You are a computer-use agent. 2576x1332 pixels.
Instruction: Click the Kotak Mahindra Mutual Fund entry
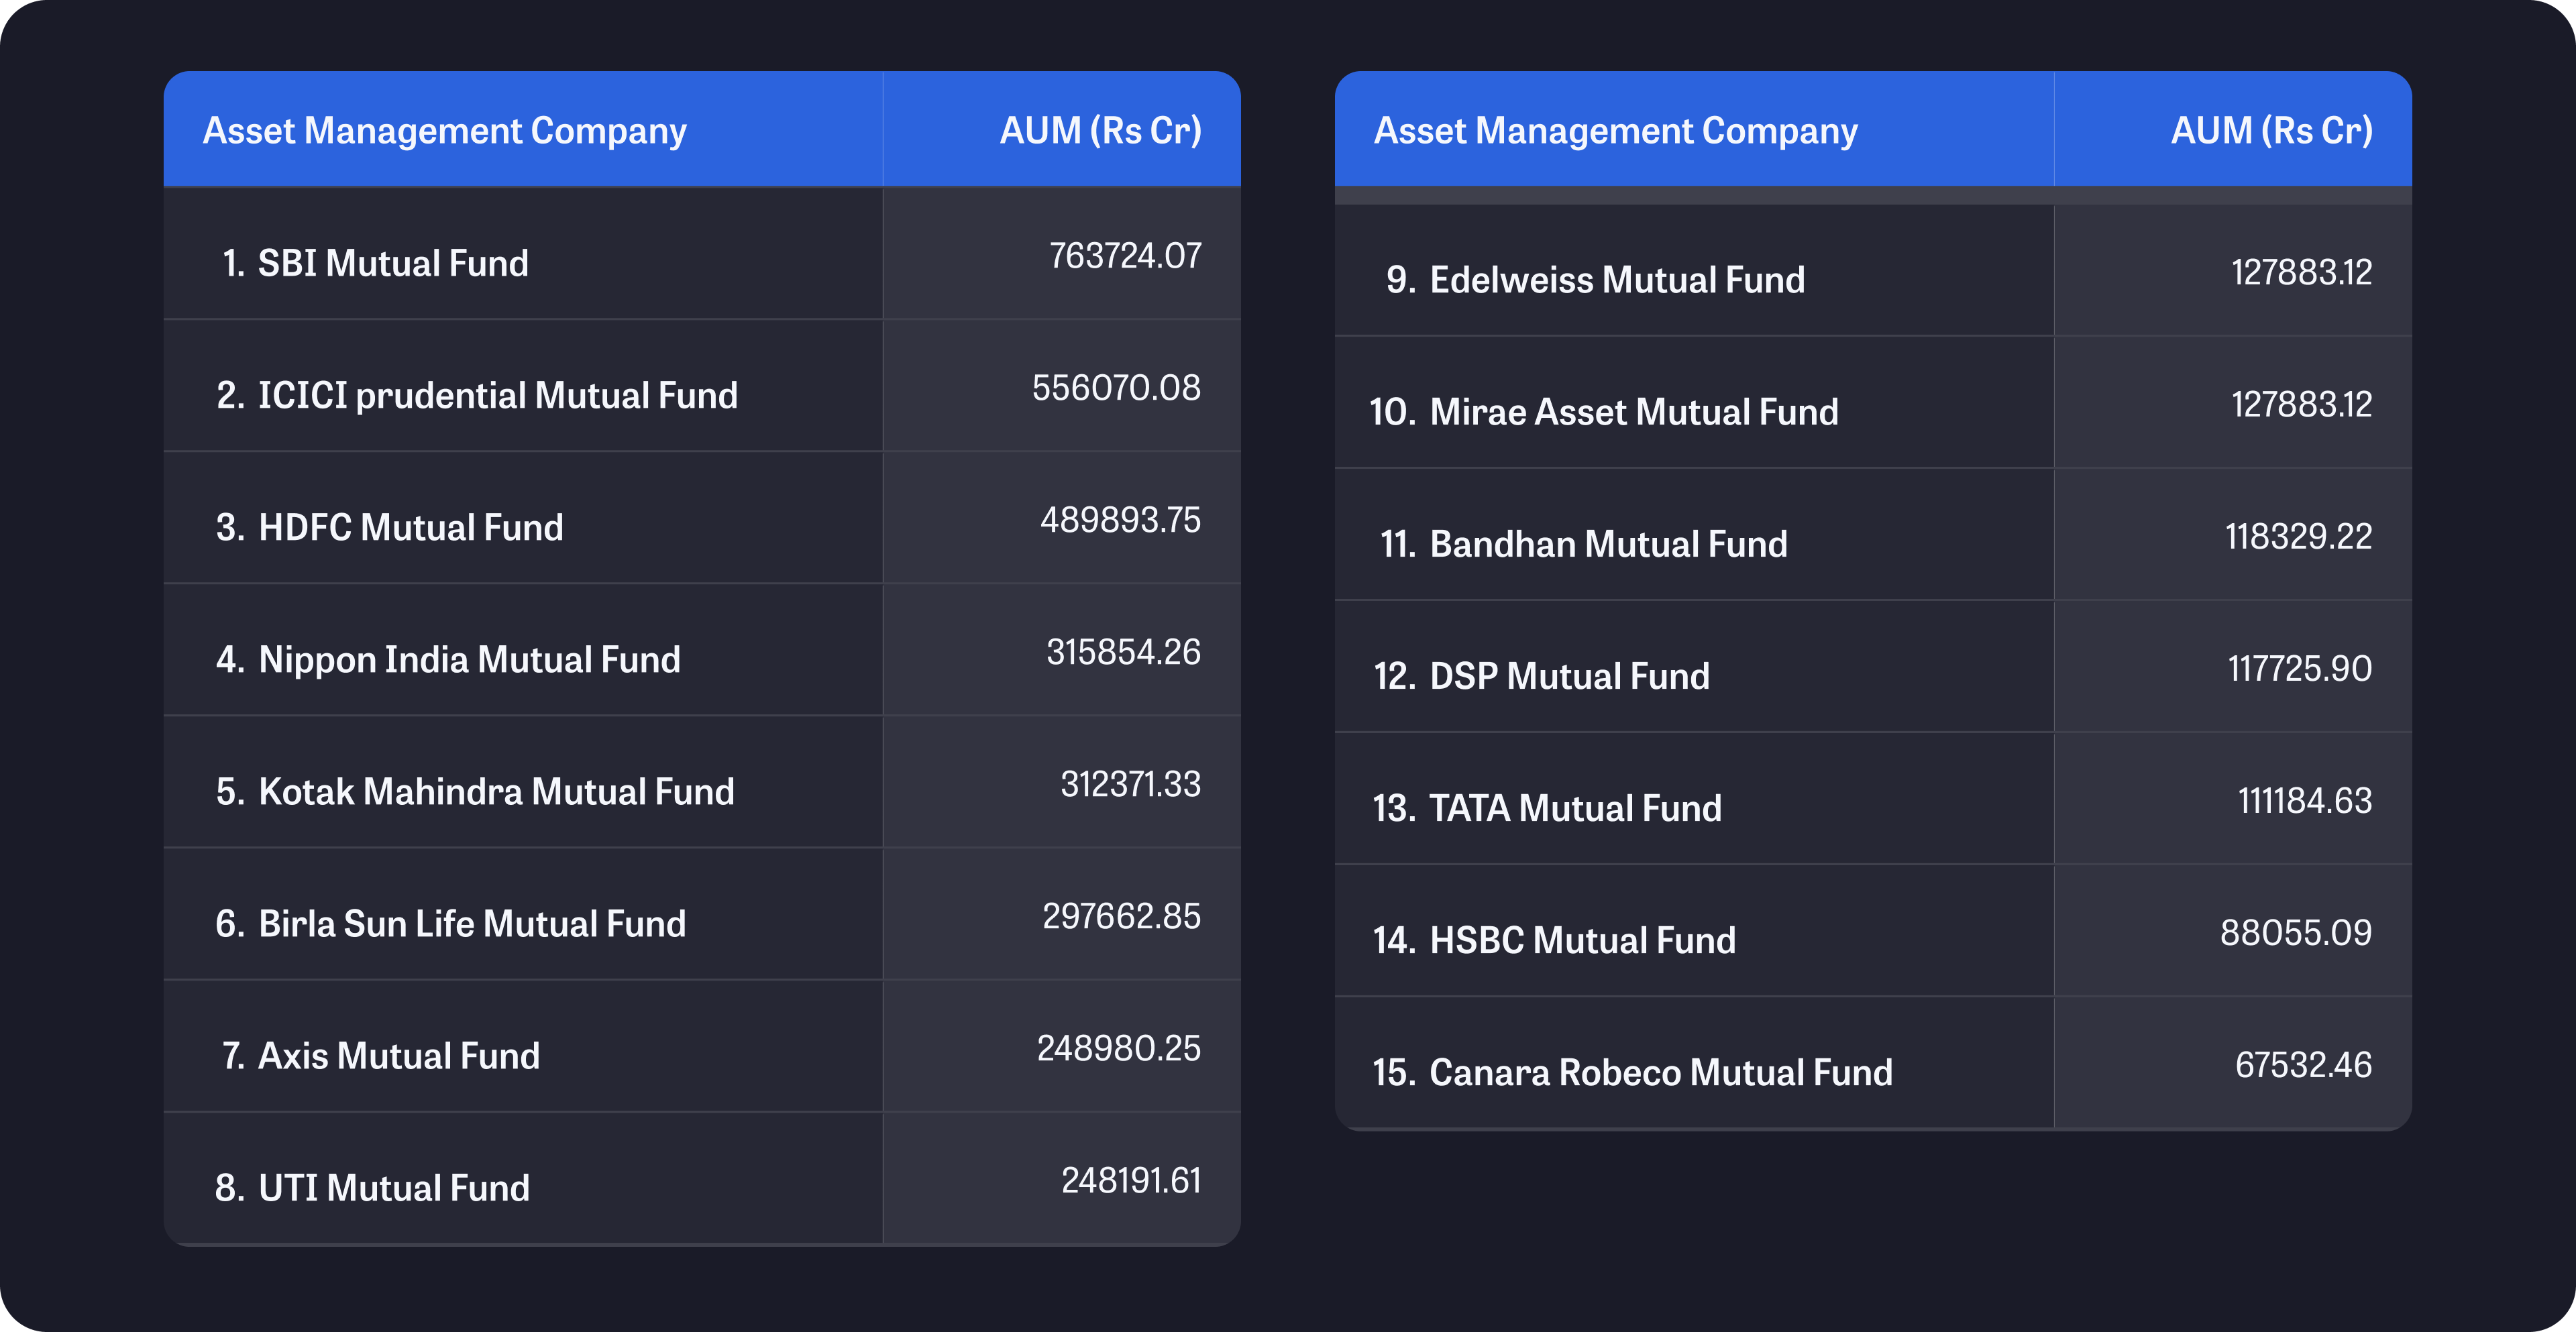point(496,791)
